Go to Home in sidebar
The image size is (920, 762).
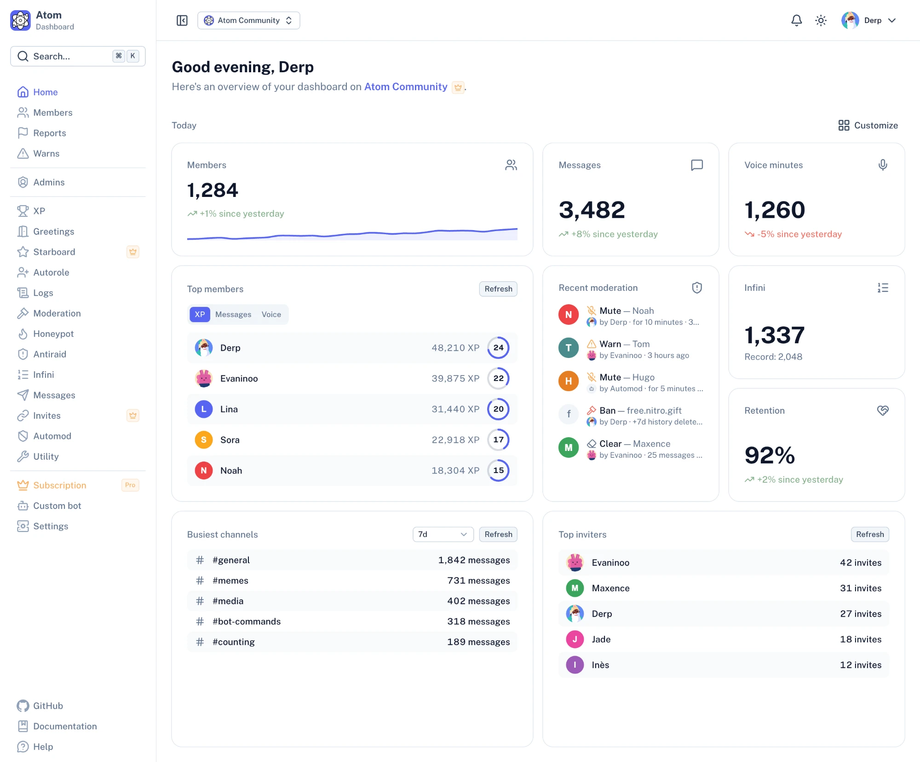click(78, 92)
